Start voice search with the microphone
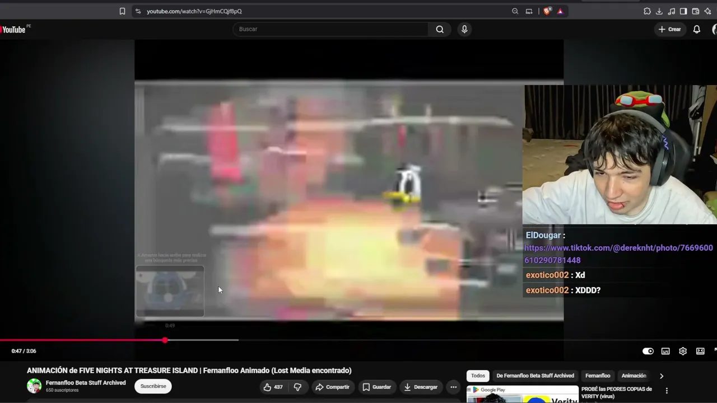 tap(464, 29)
